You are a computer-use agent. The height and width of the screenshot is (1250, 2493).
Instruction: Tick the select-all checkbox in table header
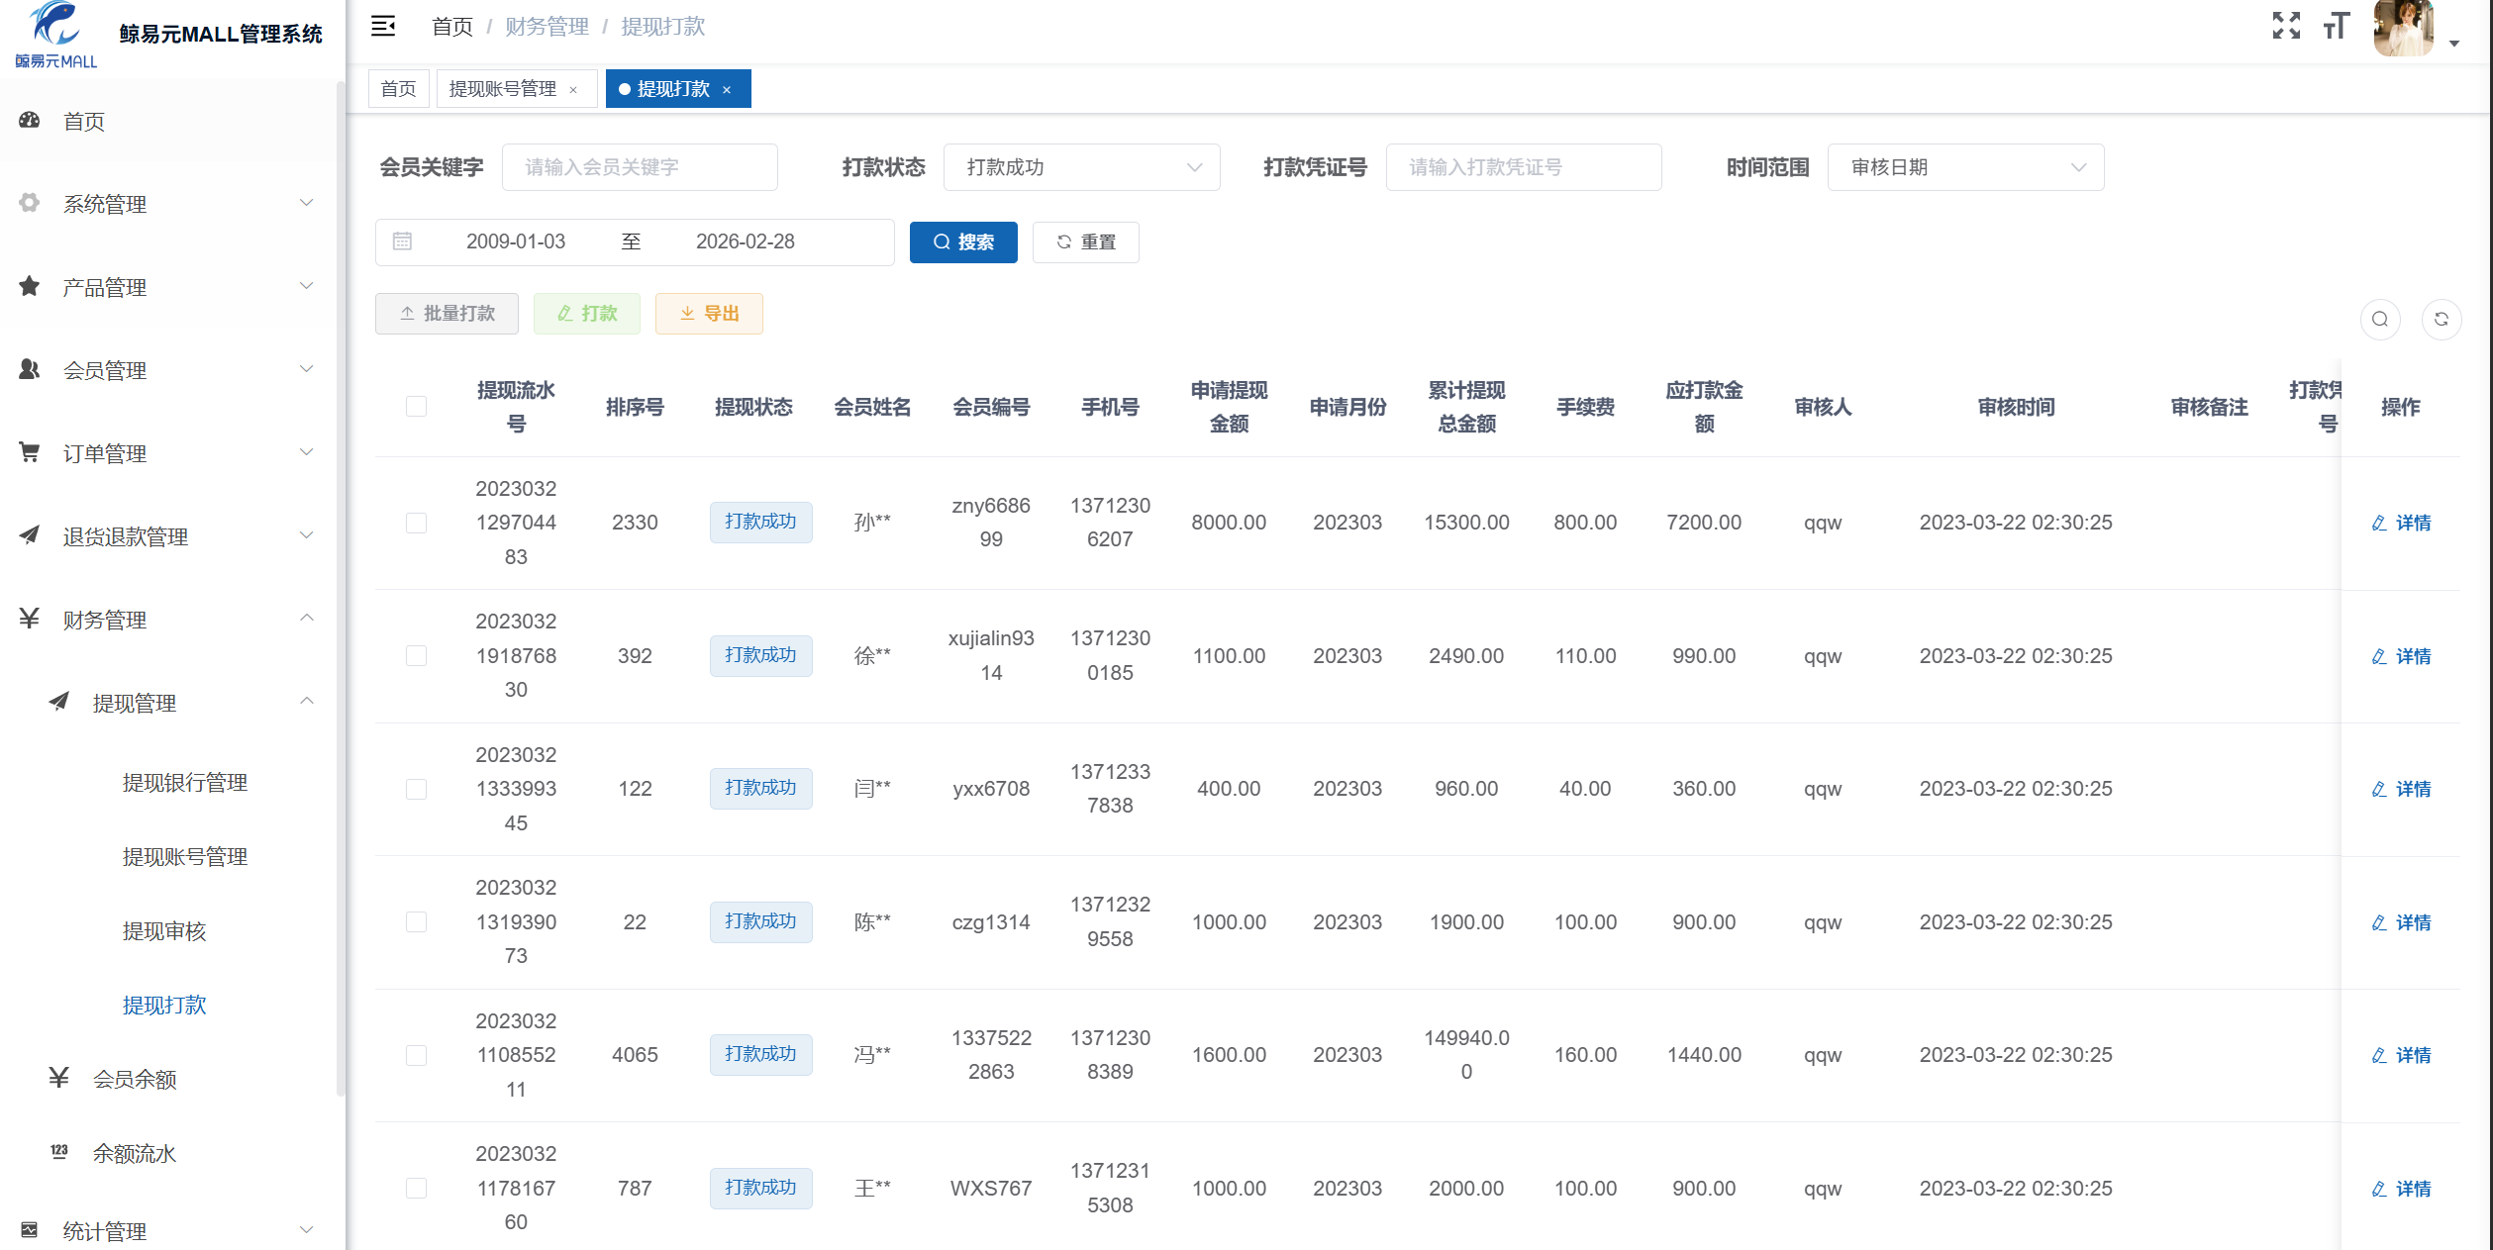tap(416, 407)
